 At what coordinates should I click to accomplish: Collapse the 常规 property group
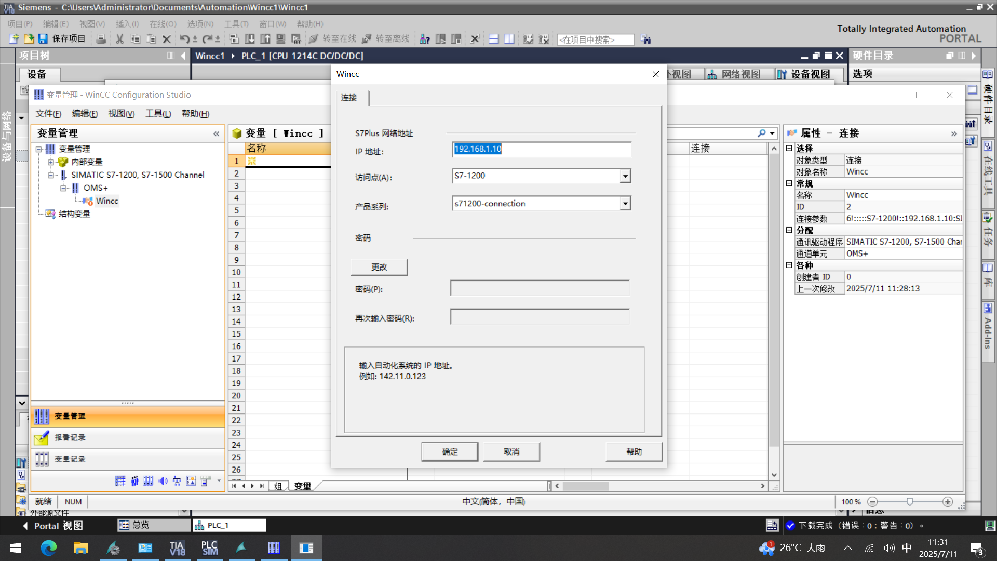pos(789,184)
